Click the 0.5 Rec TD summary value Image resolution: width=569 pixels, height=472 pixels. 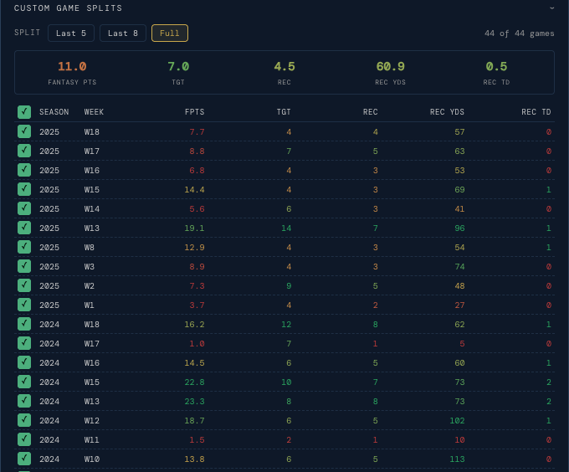pyautogui.click(x=496, y=66)
